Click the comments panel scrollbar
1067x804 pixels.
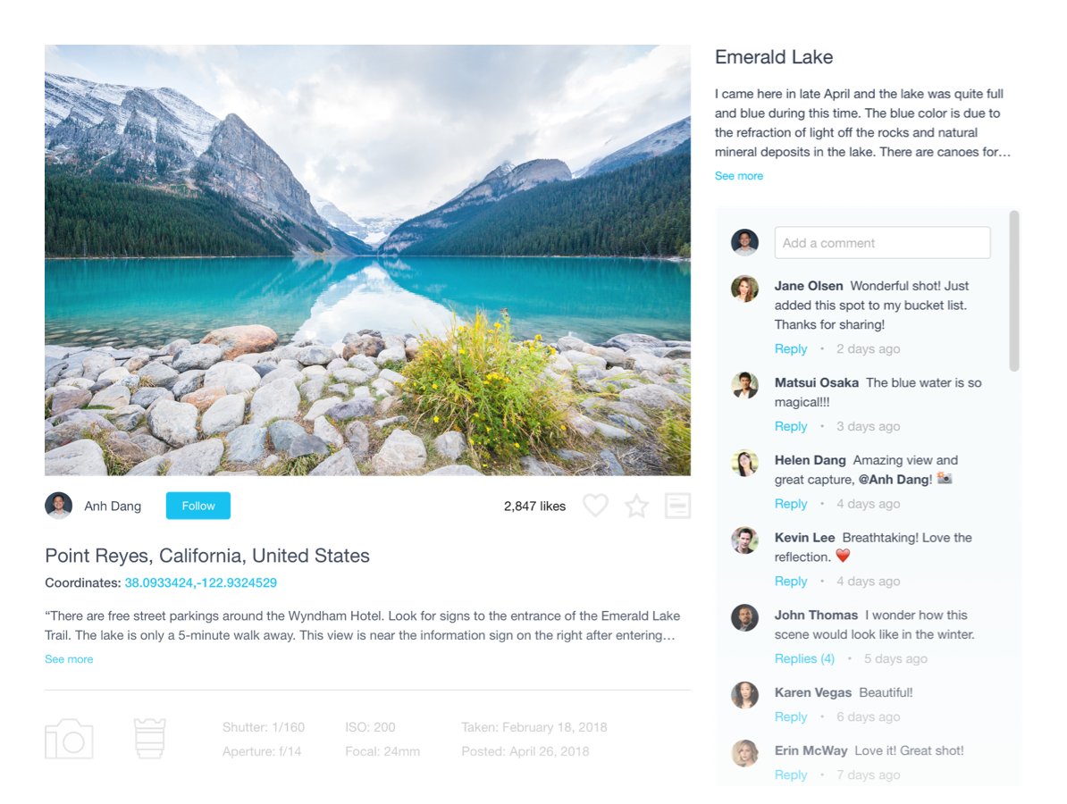[1014, 291]
